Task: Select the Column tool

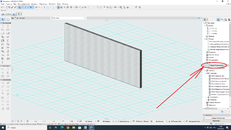Action: coord(8,26)
